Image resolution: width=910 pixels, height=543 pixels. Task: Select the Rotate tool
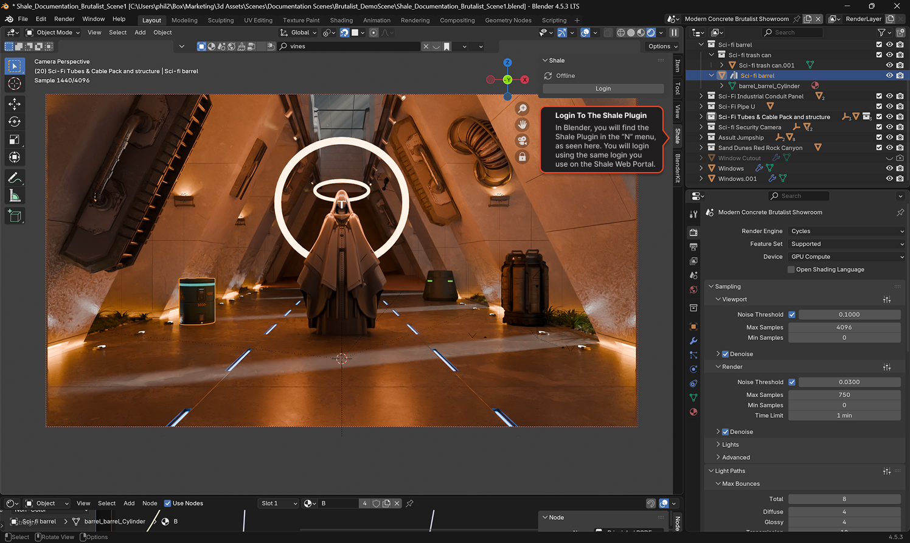(15, 122)
